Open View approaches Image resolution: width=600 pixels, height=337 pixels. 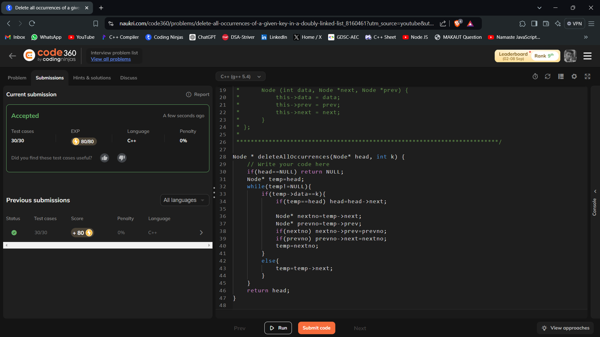565,328
